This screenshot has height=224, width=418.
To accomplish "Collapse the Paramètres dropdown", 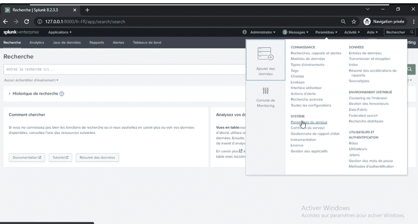I will point(326,32).
